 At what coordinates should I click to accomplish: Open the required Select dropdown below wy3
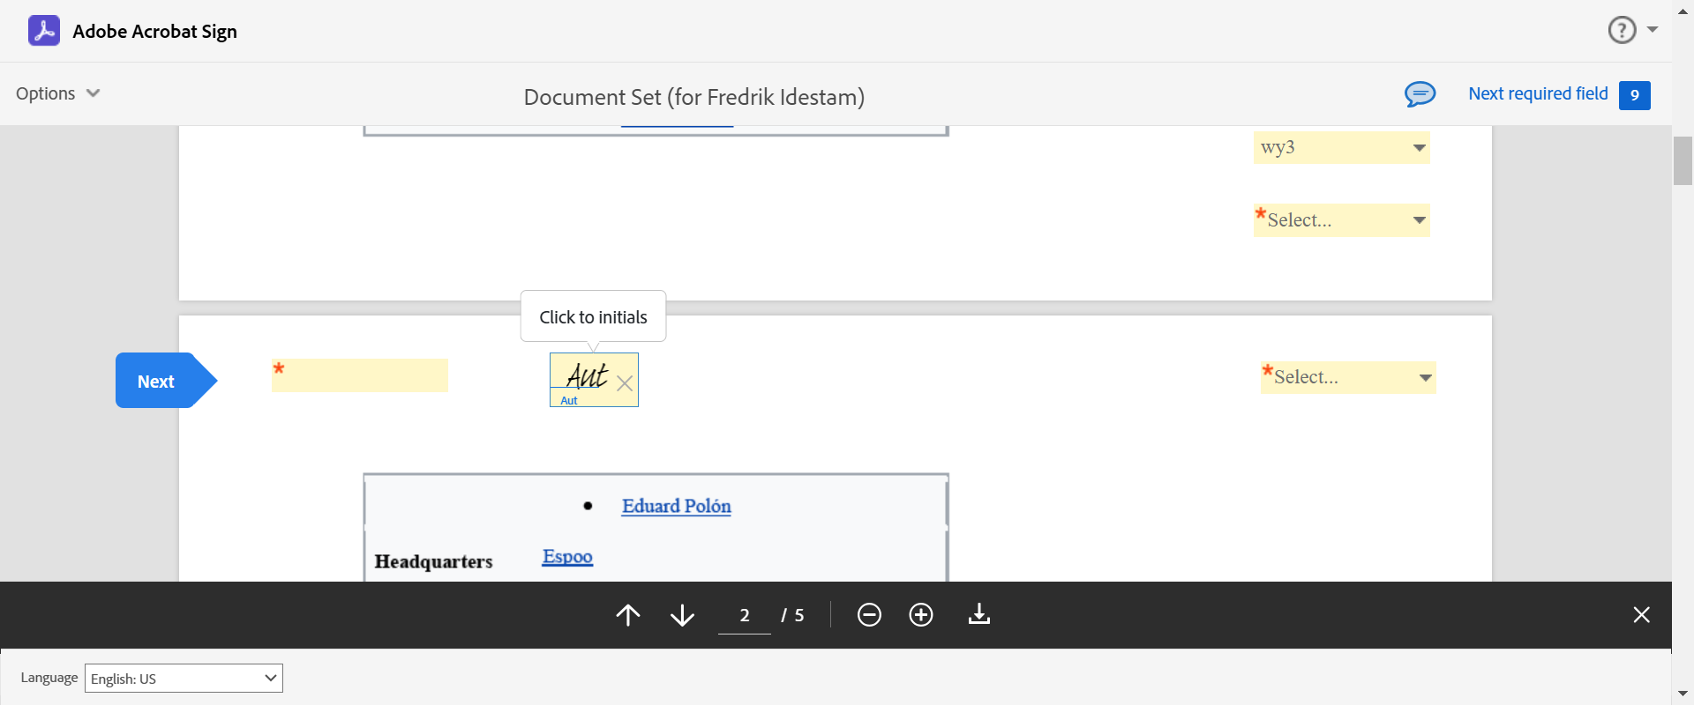click(x=1341, y=220)
